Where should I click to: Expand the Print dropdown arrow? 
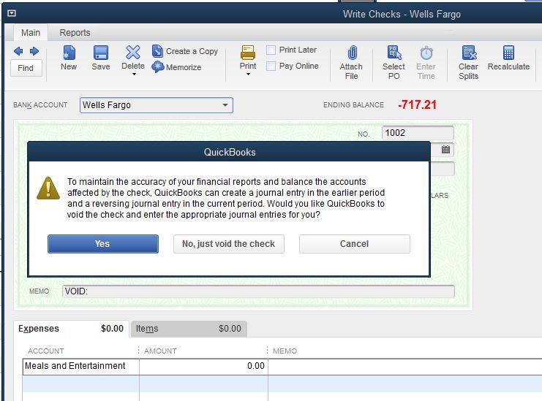(x=248, y=75)
